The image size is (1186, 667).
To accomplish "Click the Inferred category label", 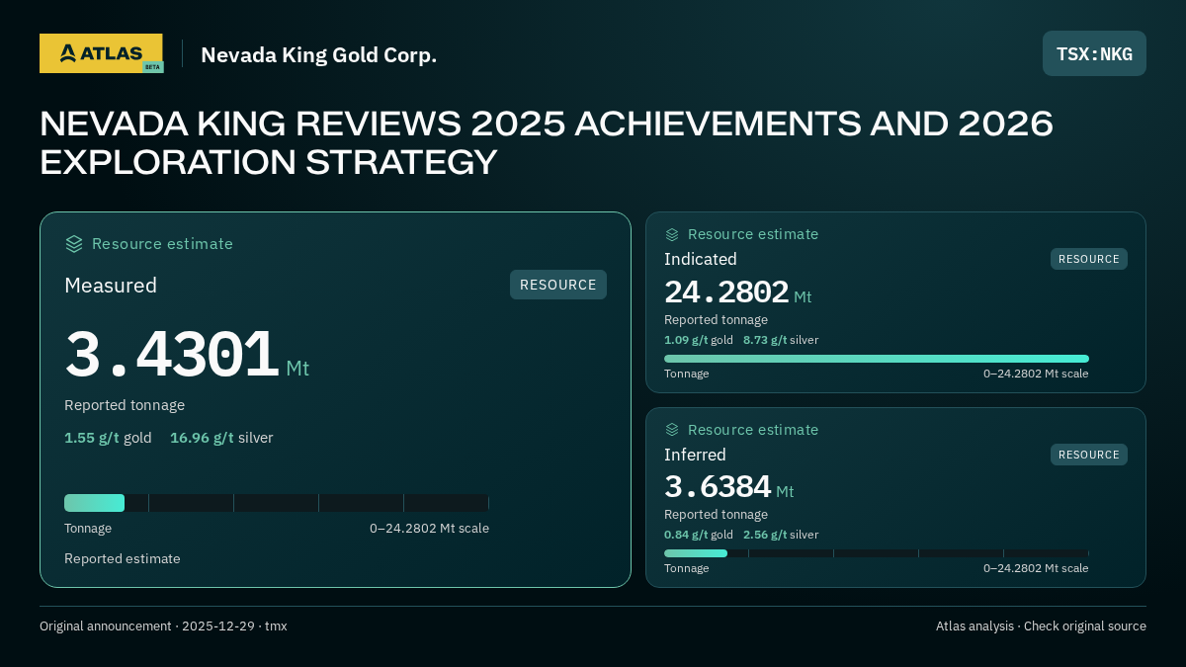I will point(695,455).
